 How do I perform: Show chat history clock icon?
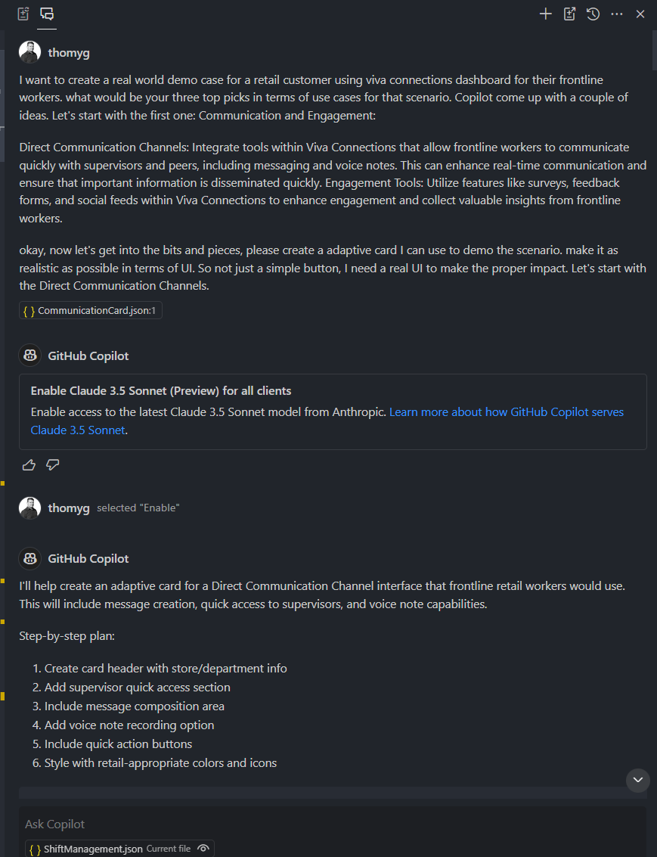click(593, 14)
